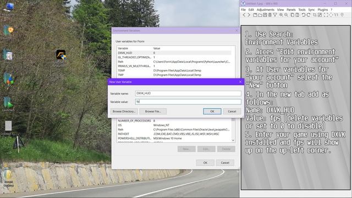This screenshot has width=352, height=198.
Task: Rotate image clockwise in viewer
Action: coord(309,15)
